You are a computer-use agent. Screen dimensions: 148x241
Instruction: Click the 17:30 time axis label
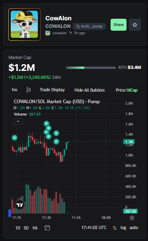click(x=47, y=217)
